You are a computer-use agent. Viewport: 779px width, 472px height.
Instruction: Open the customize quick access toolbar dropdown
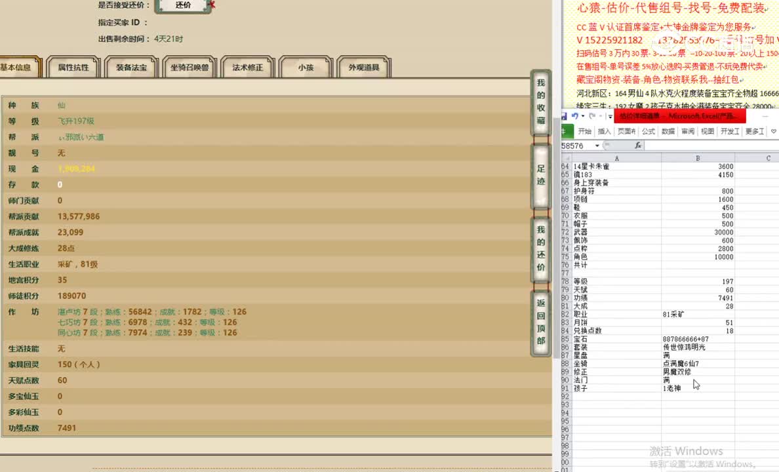tap(610, 117)
